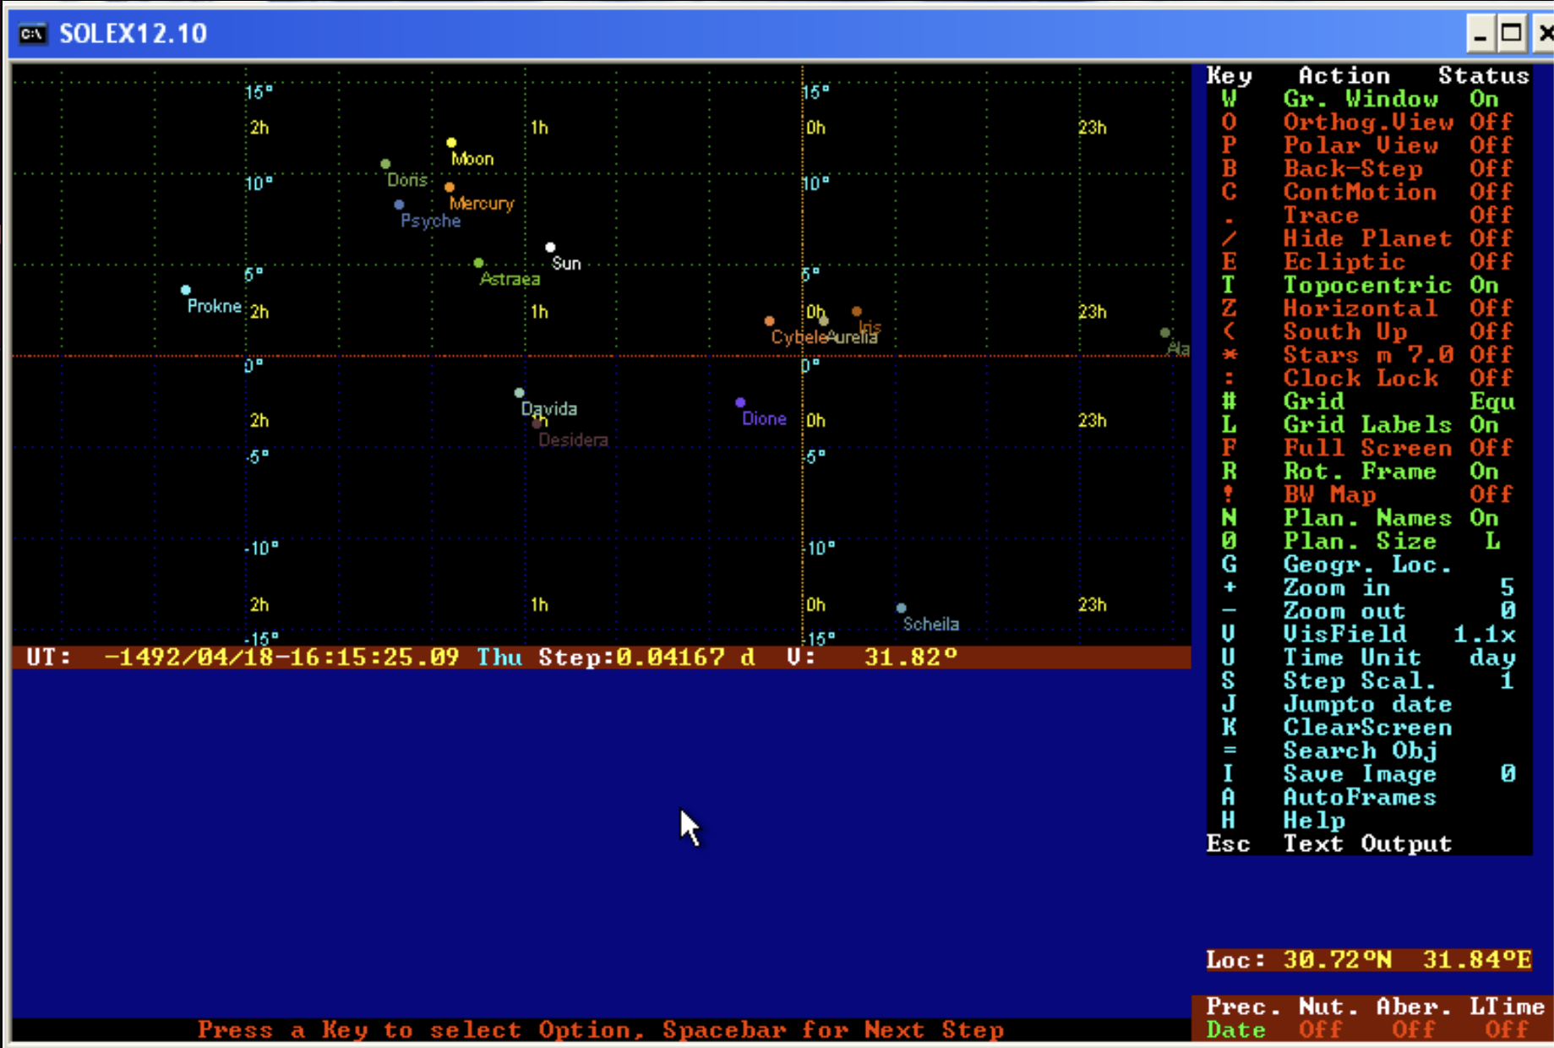
Task: Toggle the Ecliptic option
Action: pyautogui.click(x=1367, y=261)
